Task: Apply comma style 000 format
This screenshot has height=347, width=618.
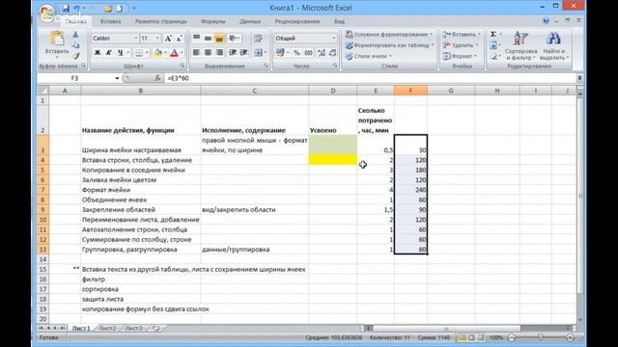Action: [x=308, y=52]
